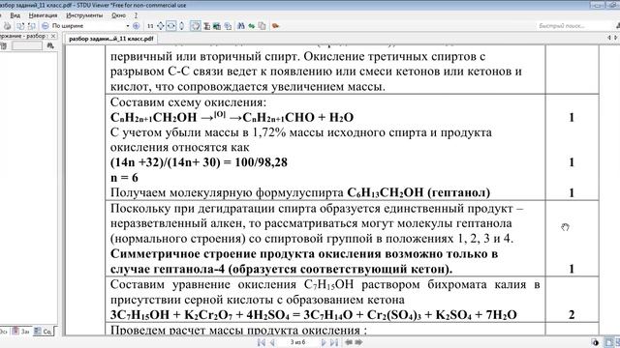This screenshot has height=348, width=620.
Task: Click text 'Составим схему окисления:'
Action: (x=188, y=102)
